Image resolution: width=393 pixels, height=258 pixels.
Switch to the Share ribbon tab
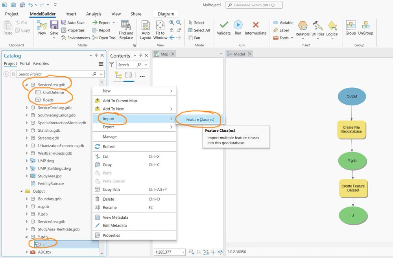click(136, 14)
